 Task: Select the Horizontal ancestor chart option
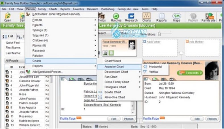click(155, 67)
